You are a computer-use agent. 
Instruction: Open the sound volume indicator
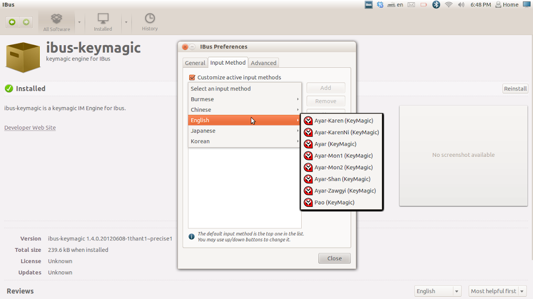(461, 5)
